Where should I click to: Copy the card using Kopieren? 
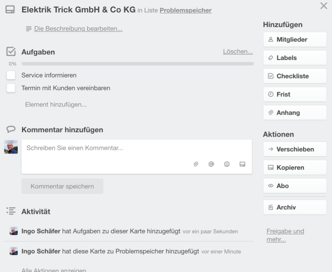tap(295, 168)
